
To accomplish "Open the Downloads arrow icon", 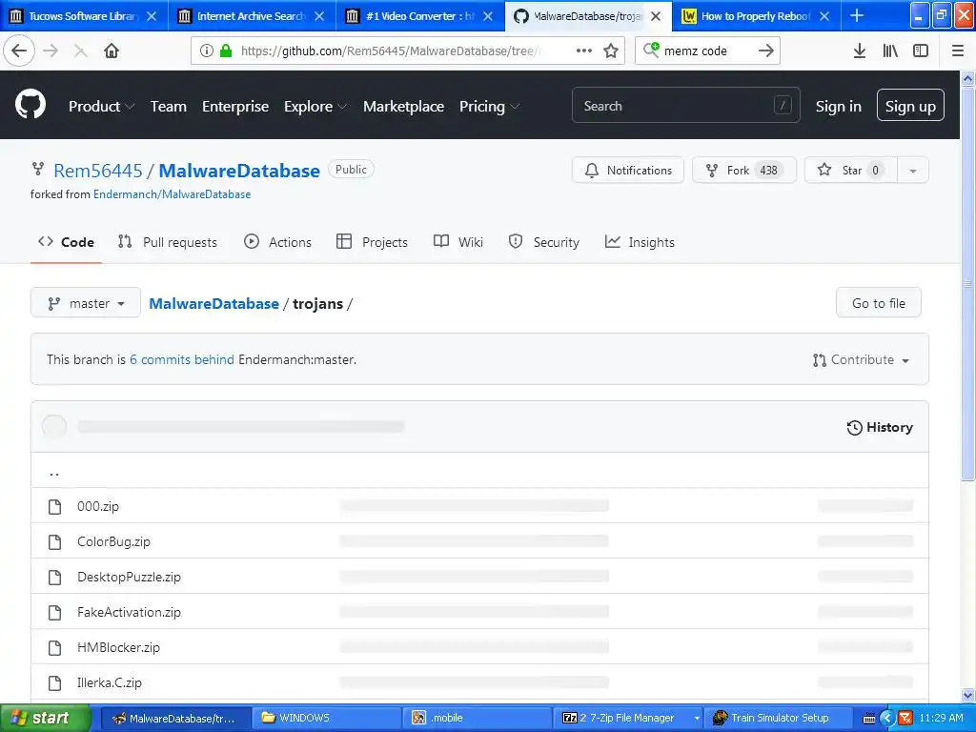I will (x=859, y=51).
